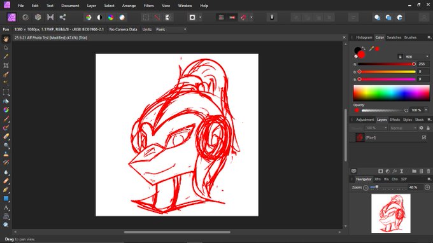Switch to the Swatches tab
Screen dimensions: 433x243
(x=394, y=38)
